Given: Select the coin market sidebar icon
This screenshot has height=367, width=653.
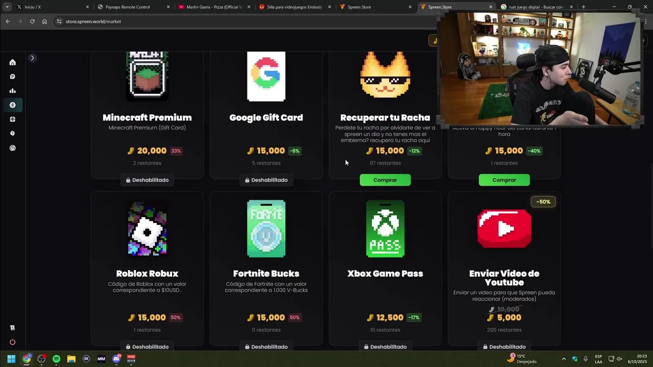Looking at the screenshot, I should click(12, 105).
